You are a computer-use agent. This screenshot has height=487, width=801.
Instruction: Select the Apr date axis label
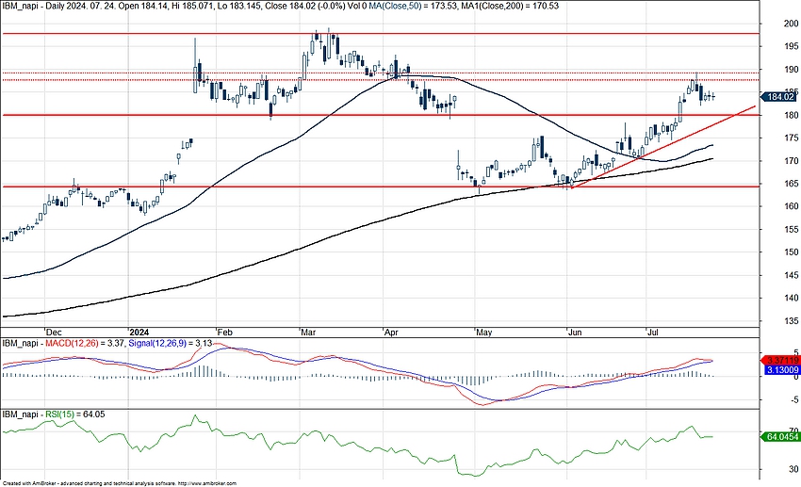pos(391,333)
